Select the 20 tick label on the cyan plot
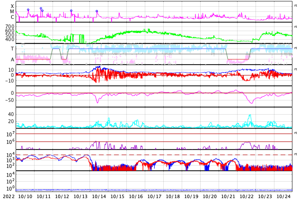The height and width of the screenshot is (200, 300). 11,121
